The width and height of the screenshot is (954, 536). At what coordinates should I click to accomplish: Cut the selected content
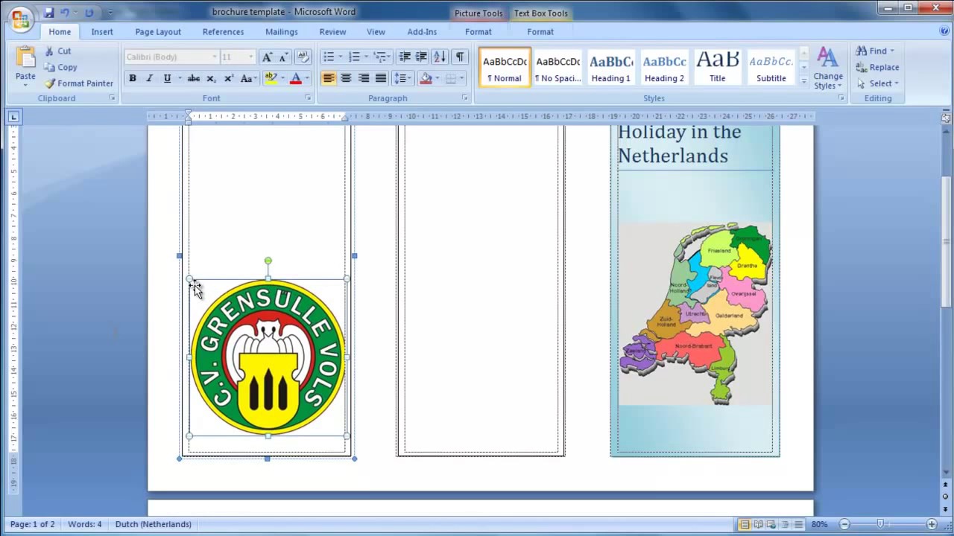tap(57, 51)
